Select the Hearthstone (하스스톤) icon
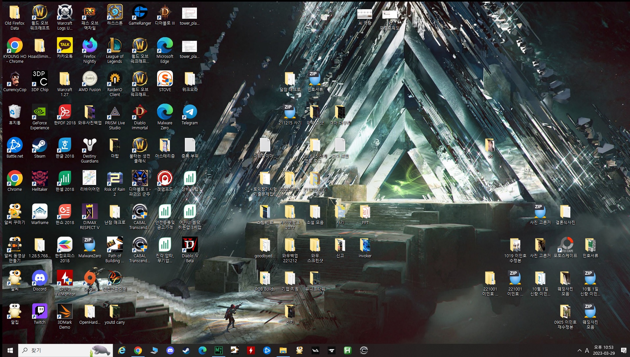630x357 pixels. 115,15
